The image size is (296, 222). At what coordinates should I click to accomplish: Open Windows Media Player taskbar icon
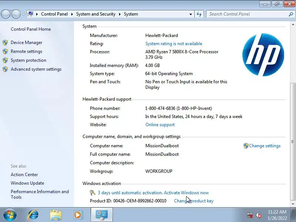point(78,215)
